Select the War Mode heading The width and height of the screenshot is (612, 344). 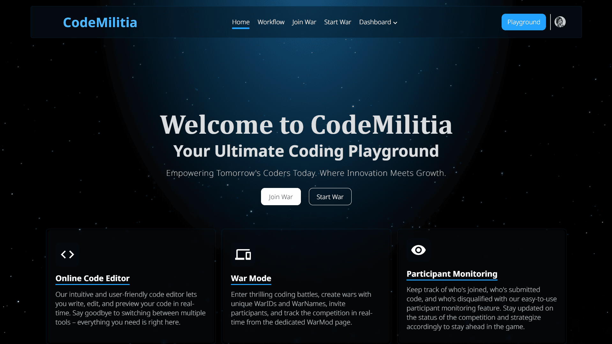(x=251, y=278)
